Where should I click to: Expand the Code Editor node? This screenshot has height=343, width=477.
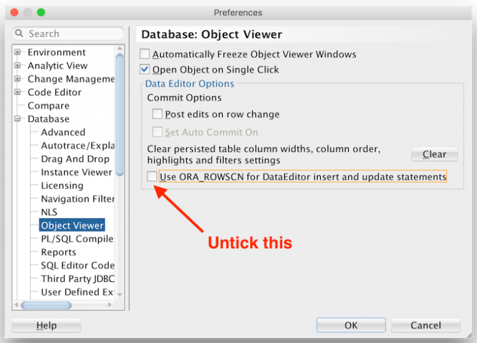18,93
